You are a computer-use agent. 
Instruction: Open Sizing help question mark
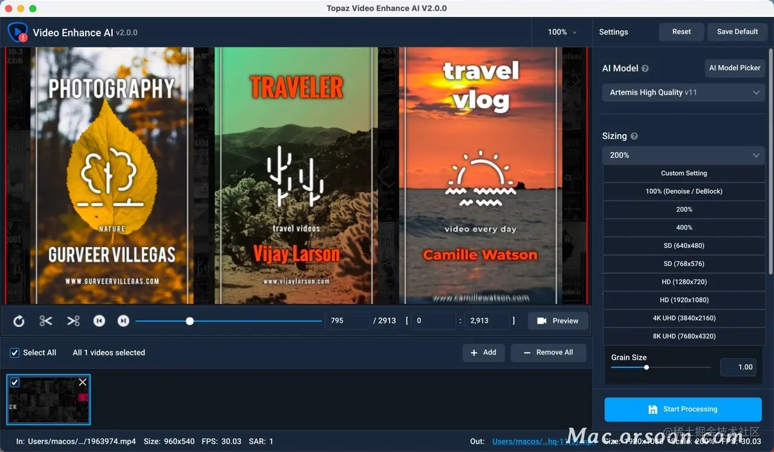coord(634,136)
